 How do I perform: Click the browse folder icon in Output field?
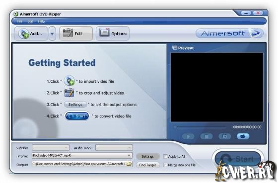click(x=129, y=164)
